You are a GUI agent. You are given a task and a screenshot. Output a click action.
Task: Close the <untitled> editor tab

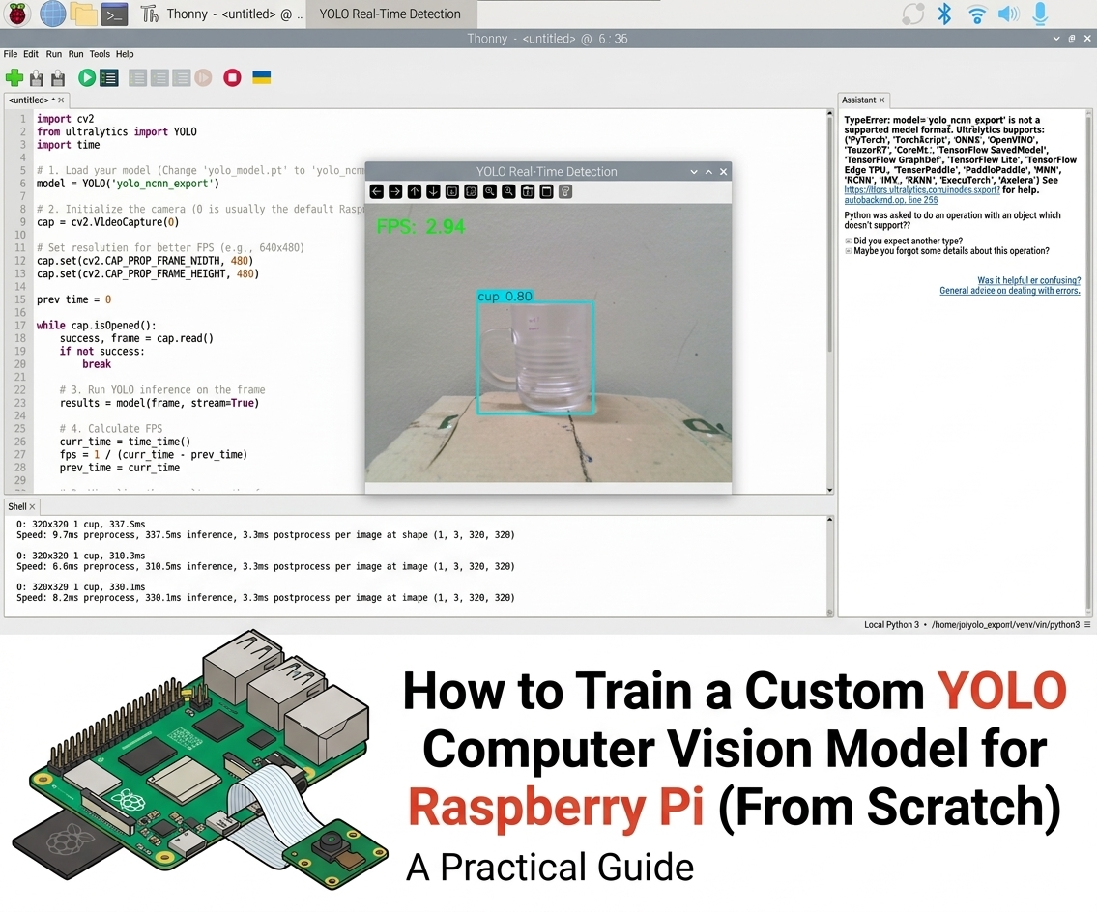point(61,100)
